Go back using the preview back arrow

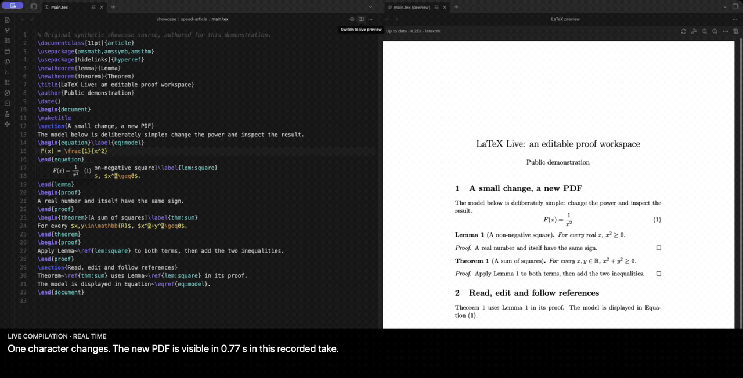click(x=388, y=19)
